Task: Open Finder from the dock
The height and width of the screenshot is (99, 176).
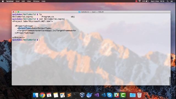Action: [35, 95]
